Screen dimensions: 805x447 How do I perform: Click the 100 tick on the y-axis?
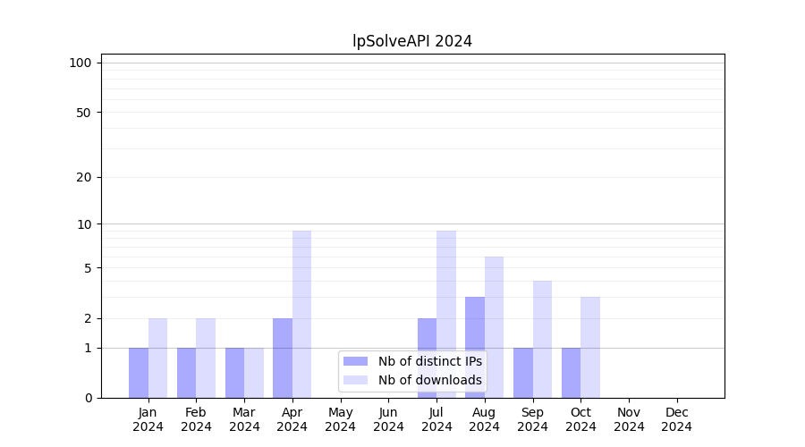(x=80, y=63)
